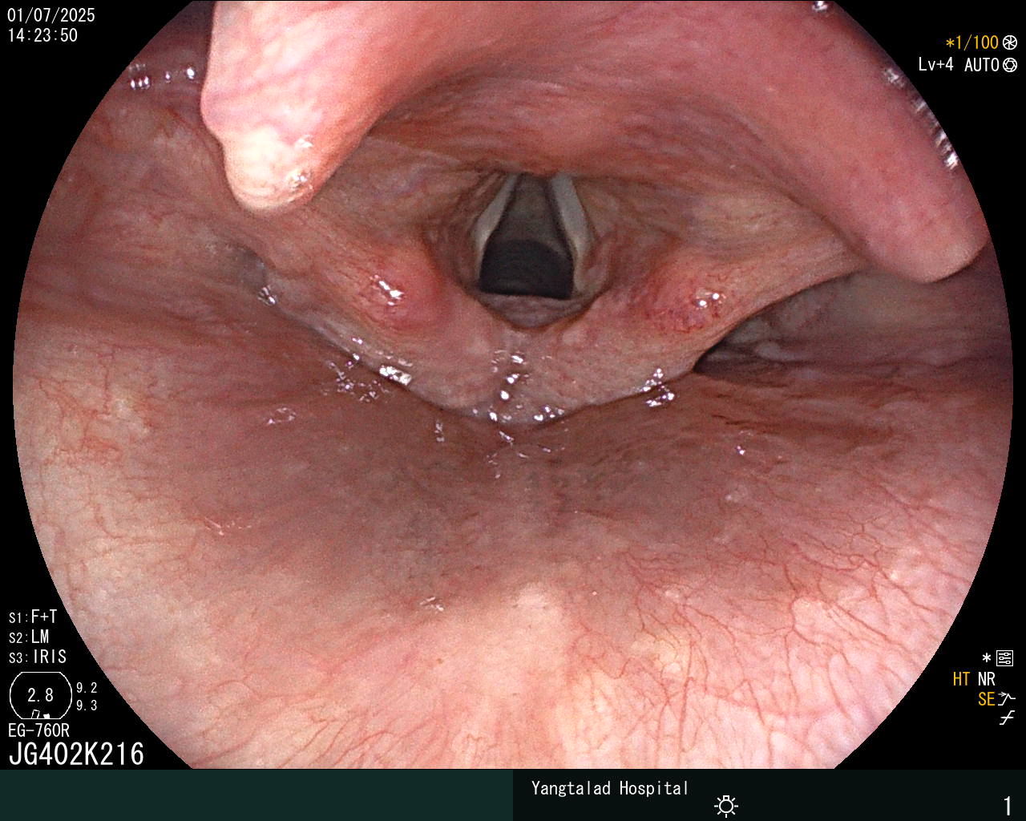1026x821 pixels.
Task: Click the white asterisk beside the settings icon
Action: (x=987, y=658)
